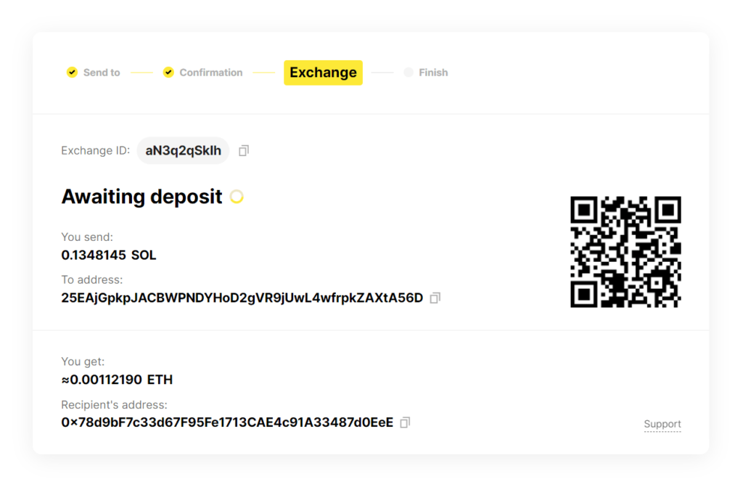
Task: Click the SOL deposit address text
Action: coord(242,298)
